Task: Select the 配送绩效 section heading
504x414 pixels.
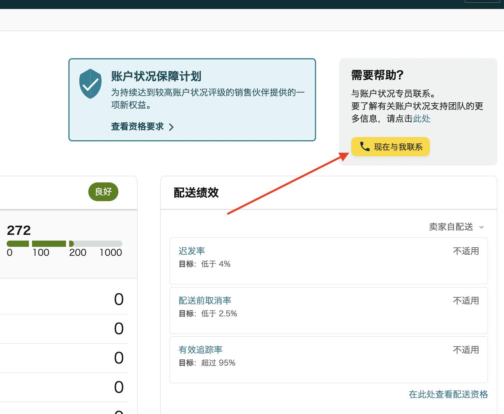Action: pos(197,193)
